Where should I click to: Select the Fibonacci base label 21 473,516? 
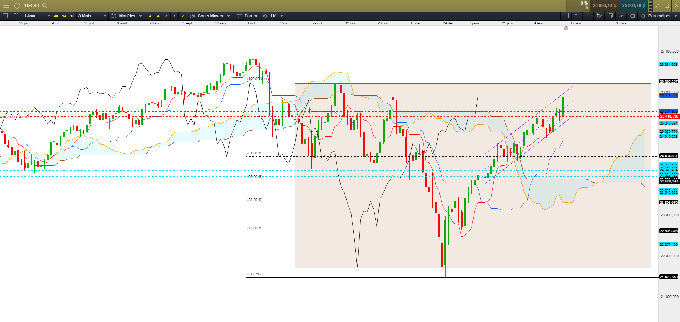coord(669,277)
